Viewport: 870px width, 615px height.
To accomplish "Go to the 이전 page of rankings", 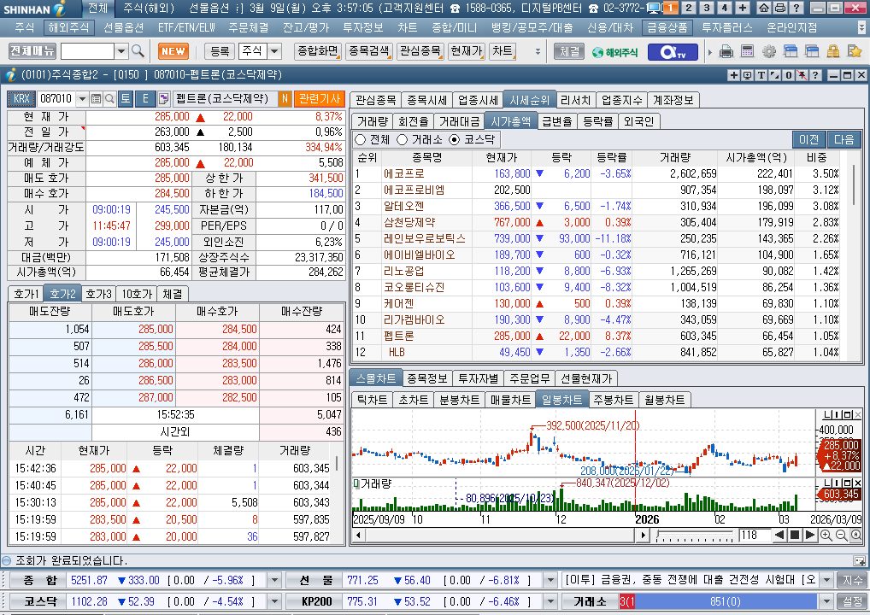I will pos(809,140).
